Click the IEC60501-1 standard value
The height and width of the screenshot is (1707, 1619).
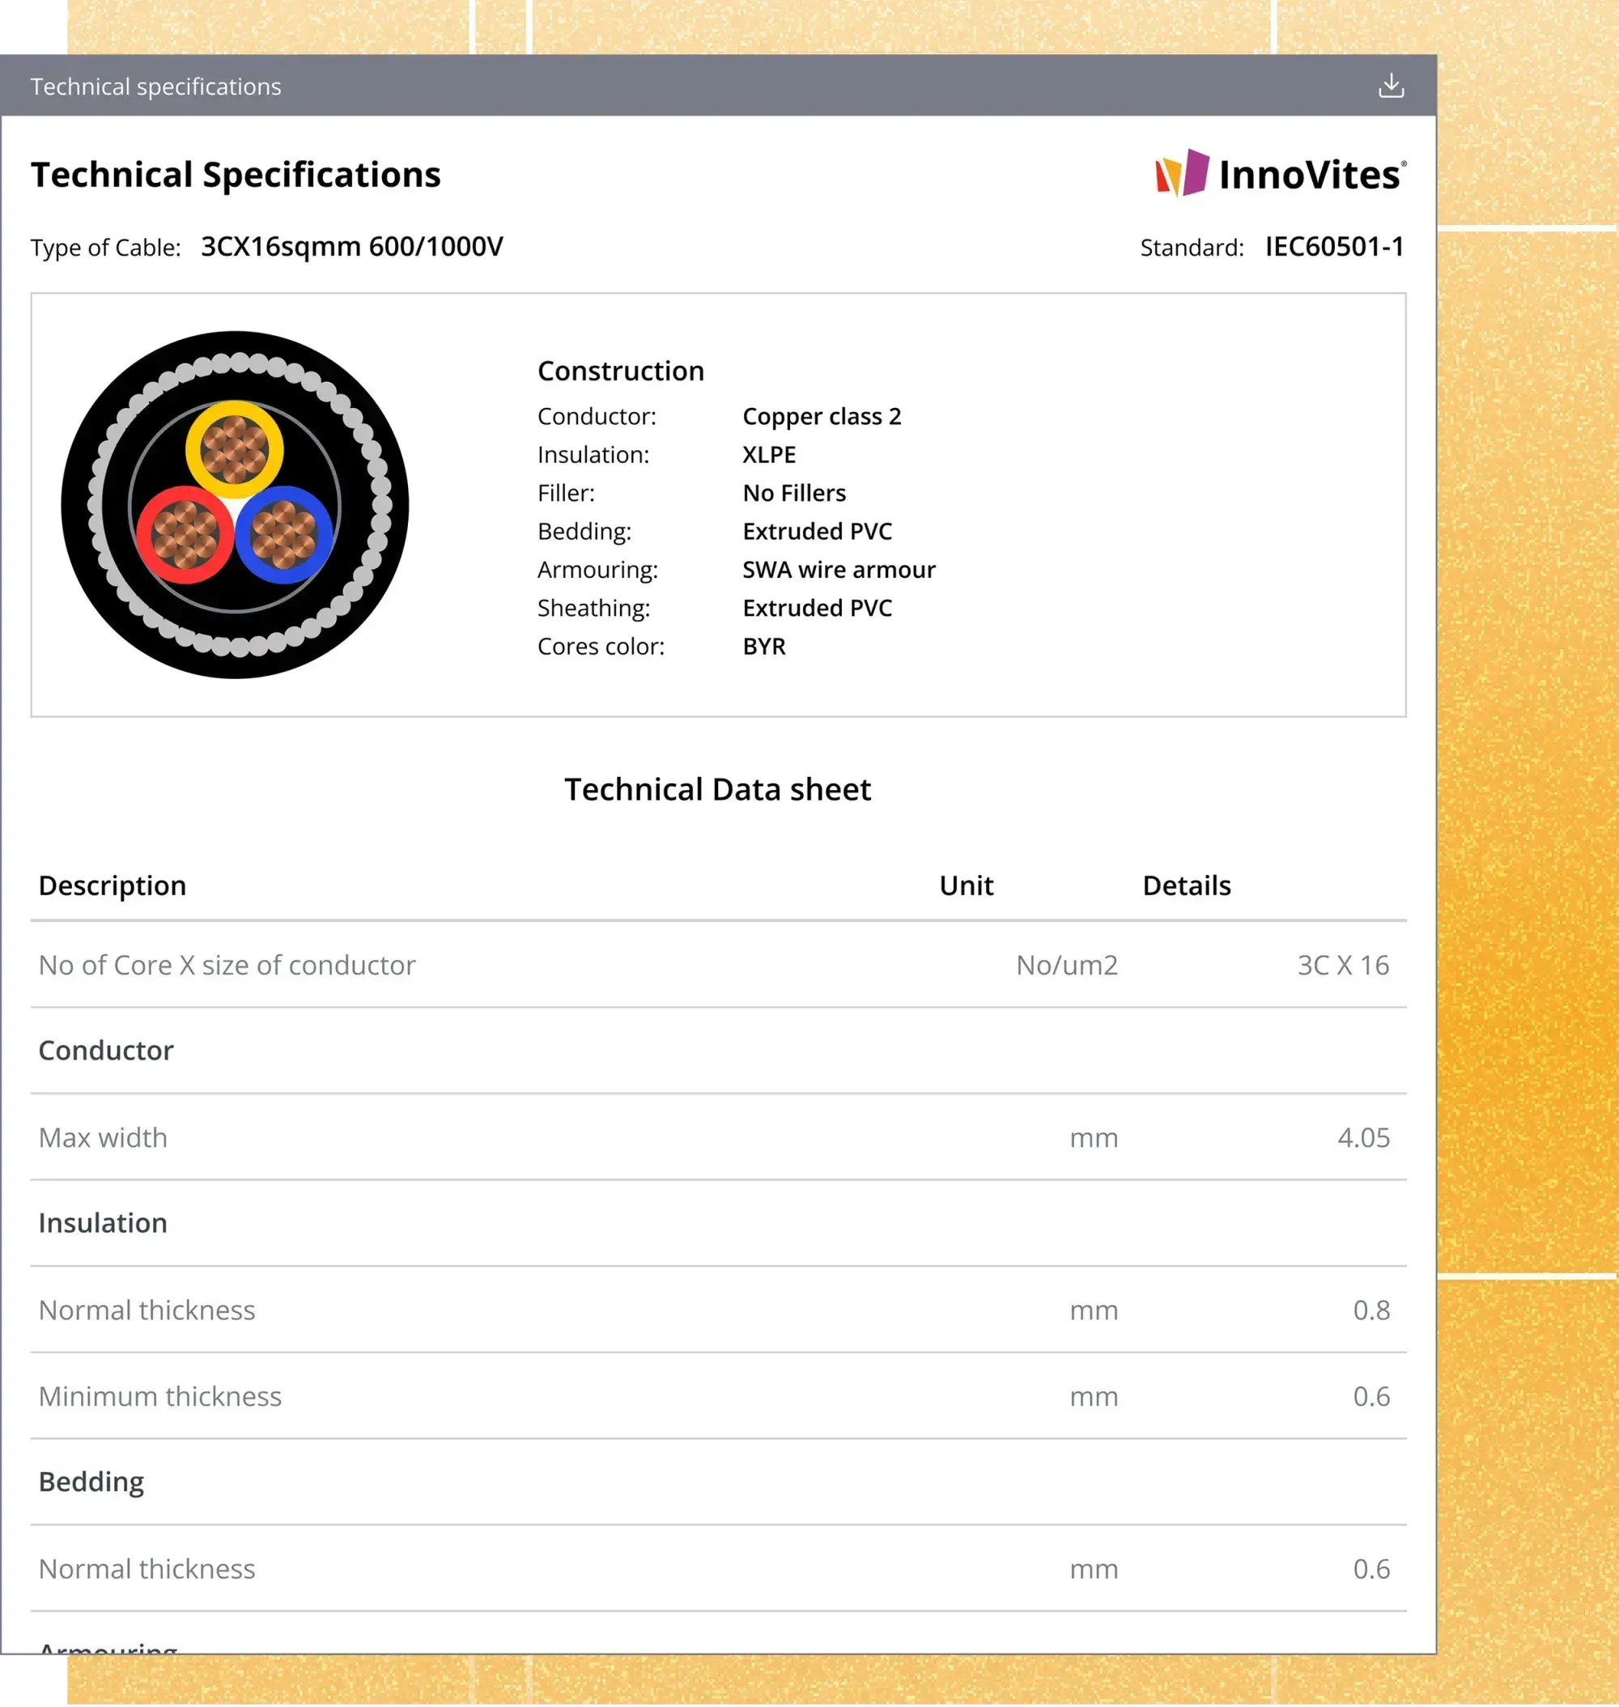click(x=1334, y=247)
